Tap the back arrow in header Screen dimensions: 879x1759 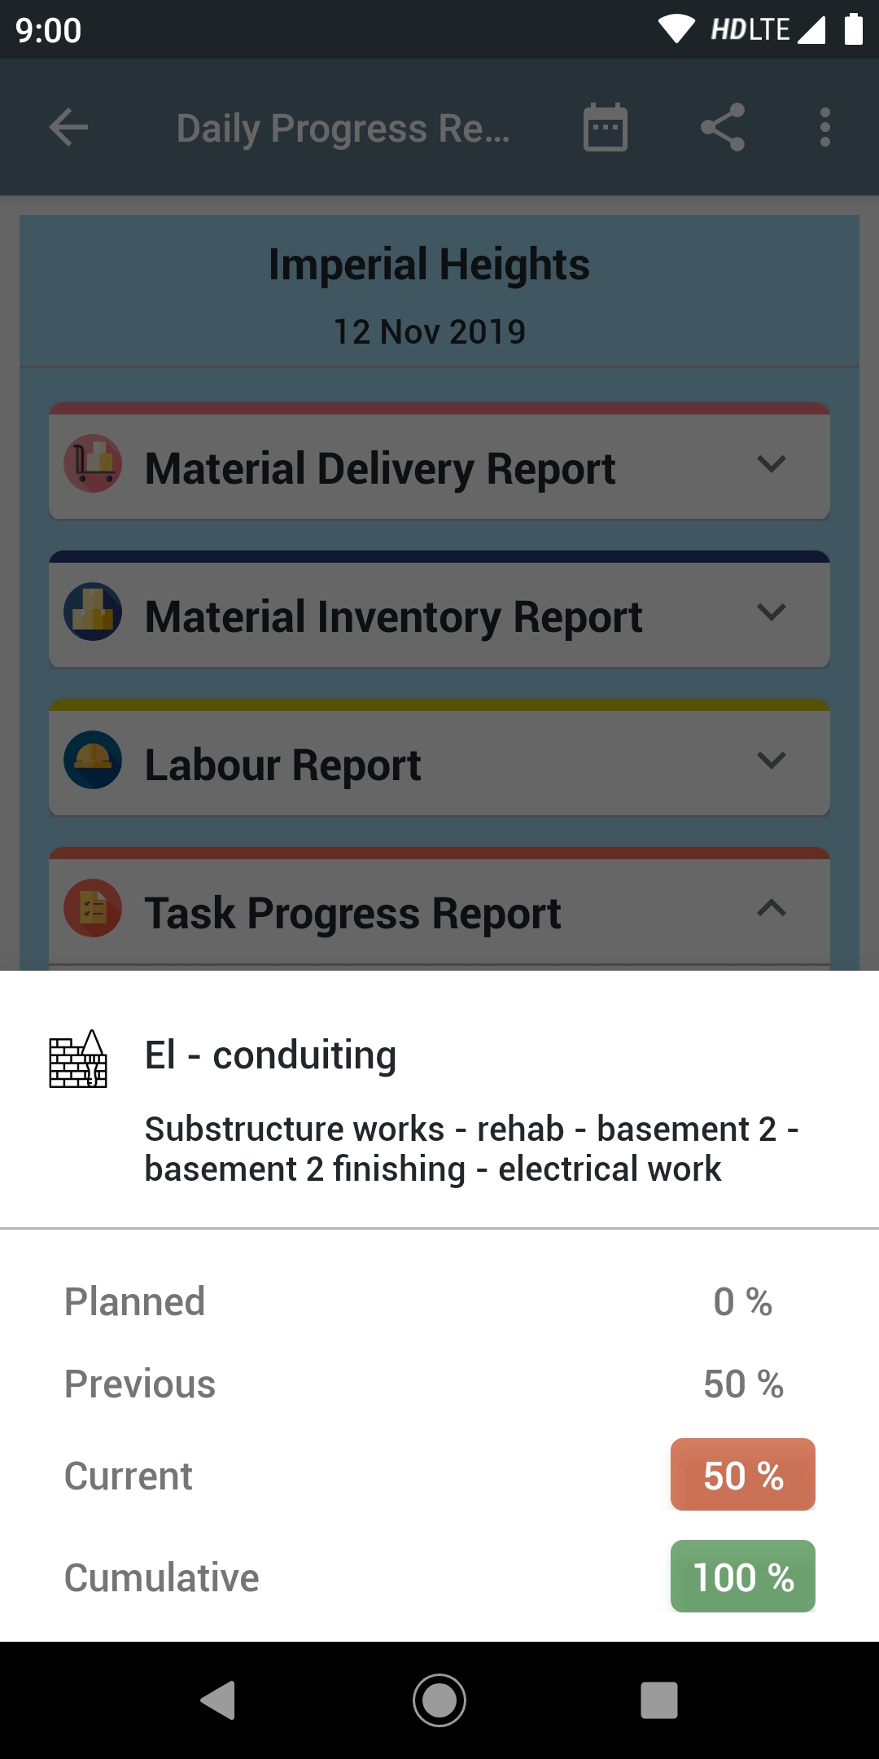[68, 128]
